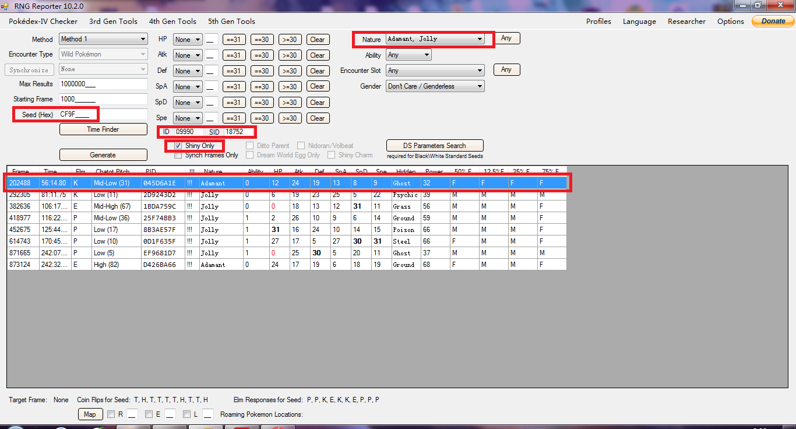Focus the Max Results field
796x429 pixels.
[x=103, y=84]
